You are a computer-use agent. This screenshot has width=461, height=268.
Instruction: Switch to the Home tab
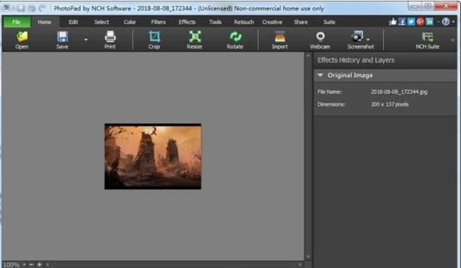[44, 22]
